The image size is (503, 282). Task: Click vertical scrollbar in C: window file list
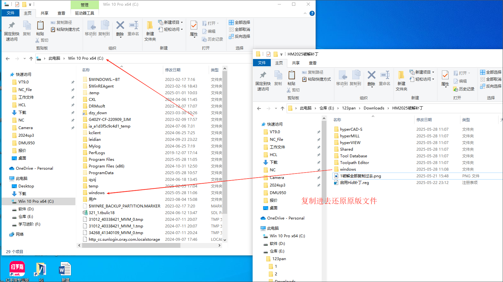[x=225, y=143]
